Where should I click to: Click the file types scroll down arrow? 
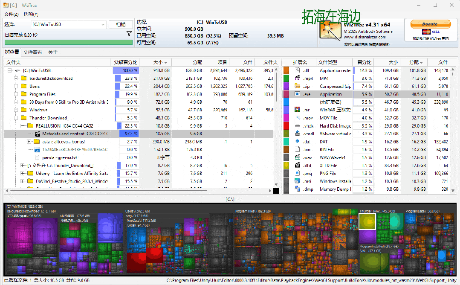(x=453, y=190)
